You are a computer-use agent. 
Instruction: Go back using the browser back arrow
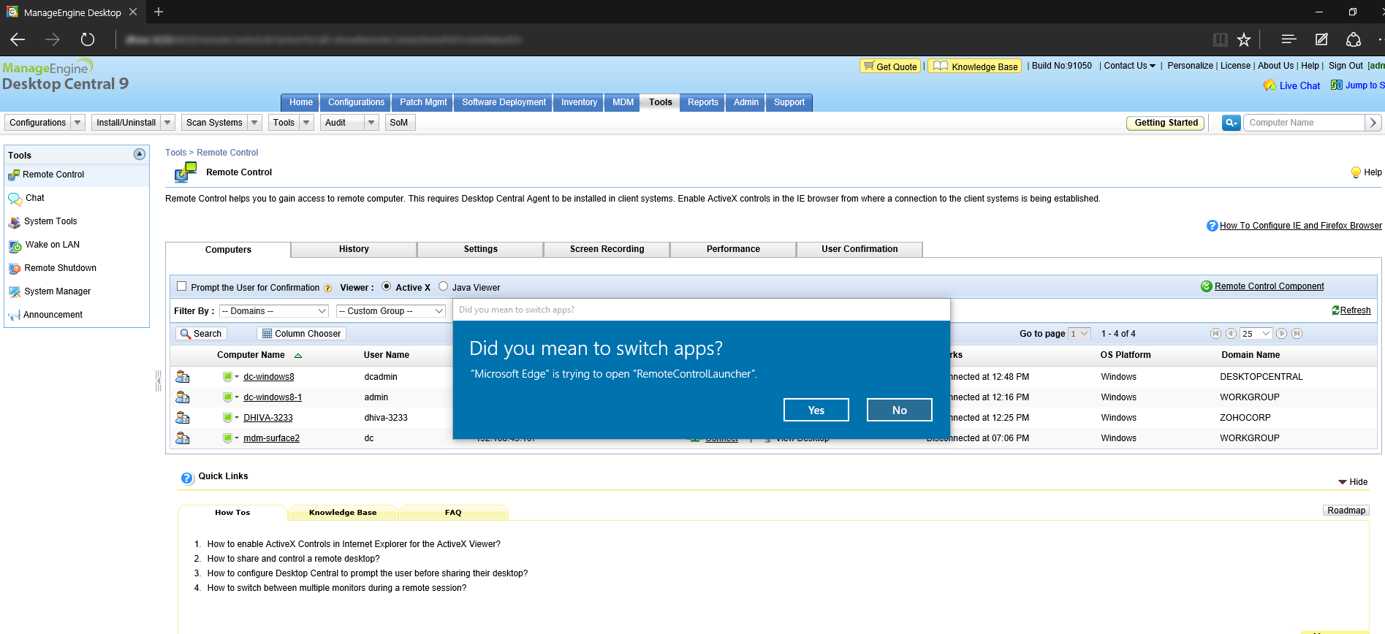pyautogui.click(x=18, y=39)
